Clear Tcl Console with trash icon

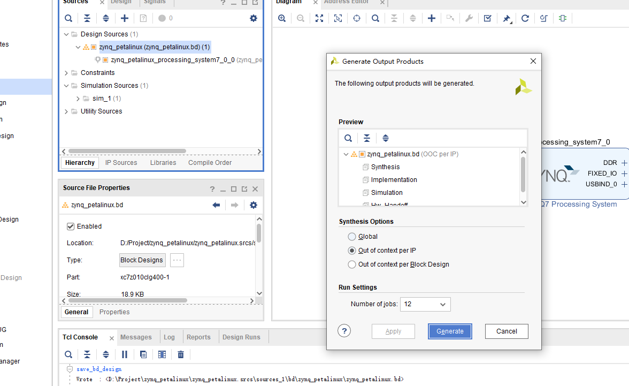pos(181,354)
